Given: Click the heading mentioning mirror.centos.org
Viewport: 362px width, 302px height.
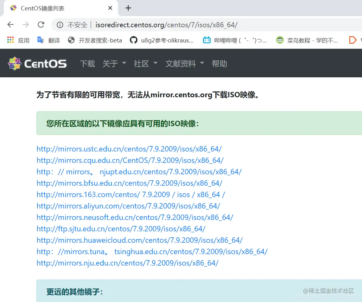Looking at the screenshot, I should (x=148, y=95).
